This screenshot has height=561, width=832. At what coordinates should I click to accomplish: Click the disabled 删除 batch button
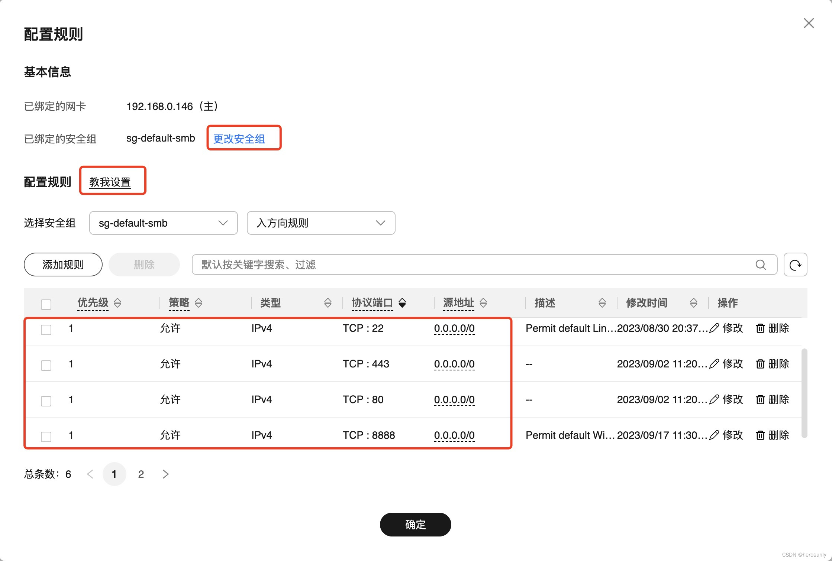pos(144,265)
